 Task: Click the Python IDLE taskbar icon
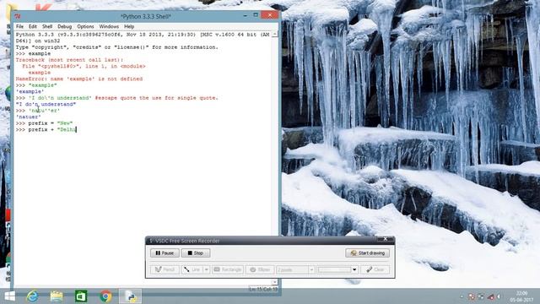[x=130, y=296]
